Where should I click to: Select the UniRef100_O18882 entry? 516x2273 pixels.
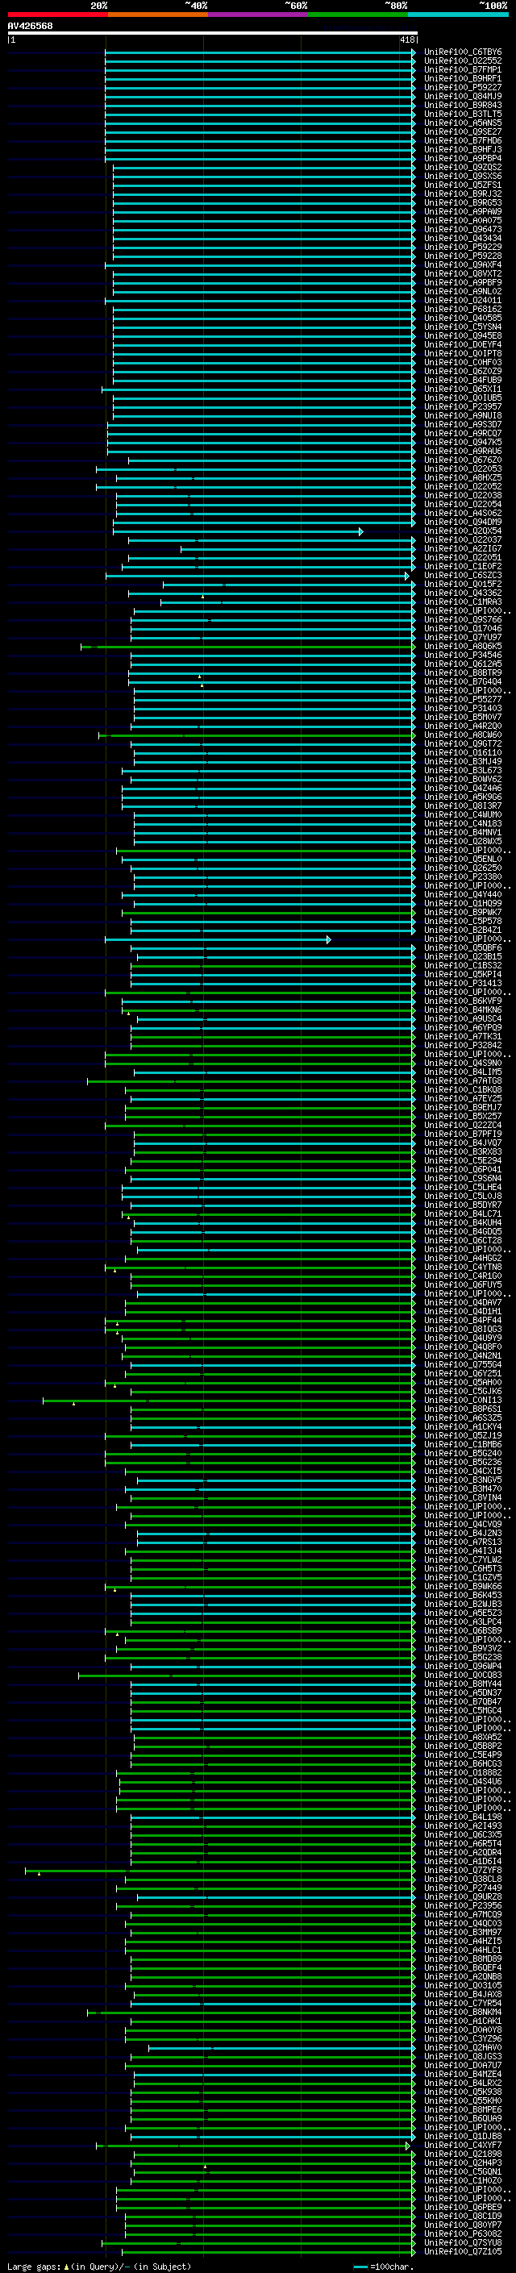462,1771
